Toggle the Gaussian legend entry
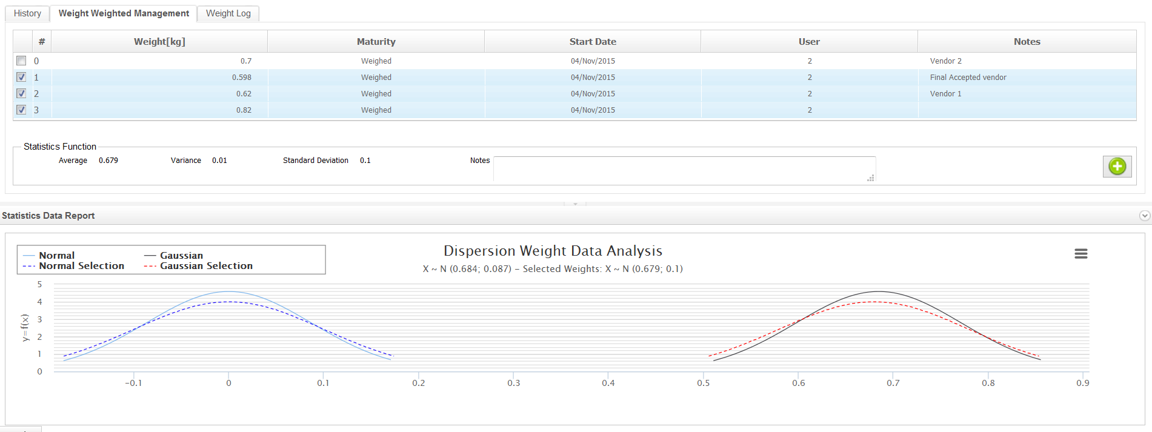The height and width of the screenshot is (432, 1152). (173, 256)
